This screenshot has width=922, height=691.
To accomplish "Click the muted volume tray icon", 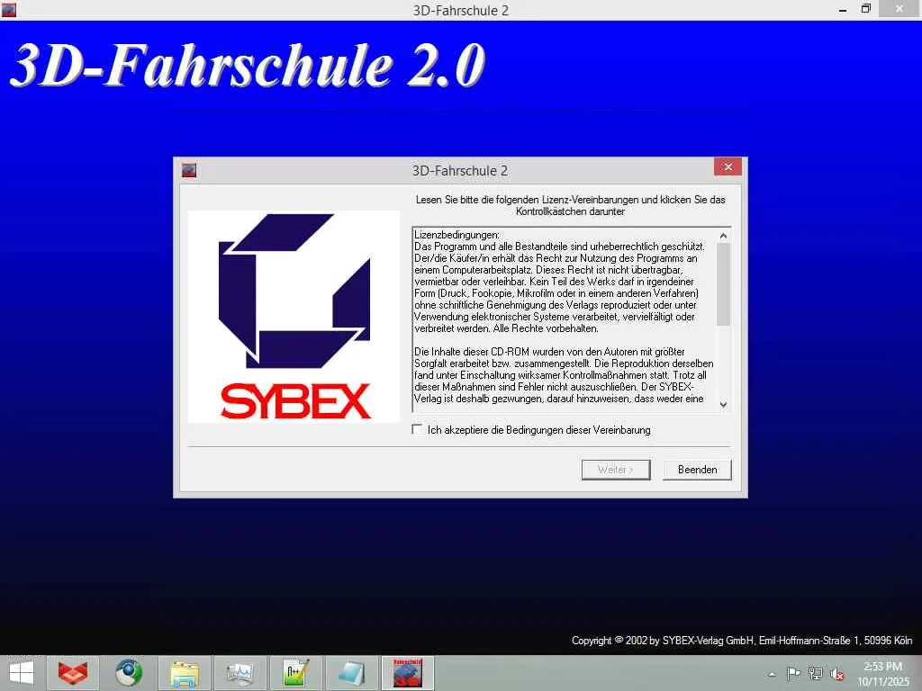I will [836, 674].
